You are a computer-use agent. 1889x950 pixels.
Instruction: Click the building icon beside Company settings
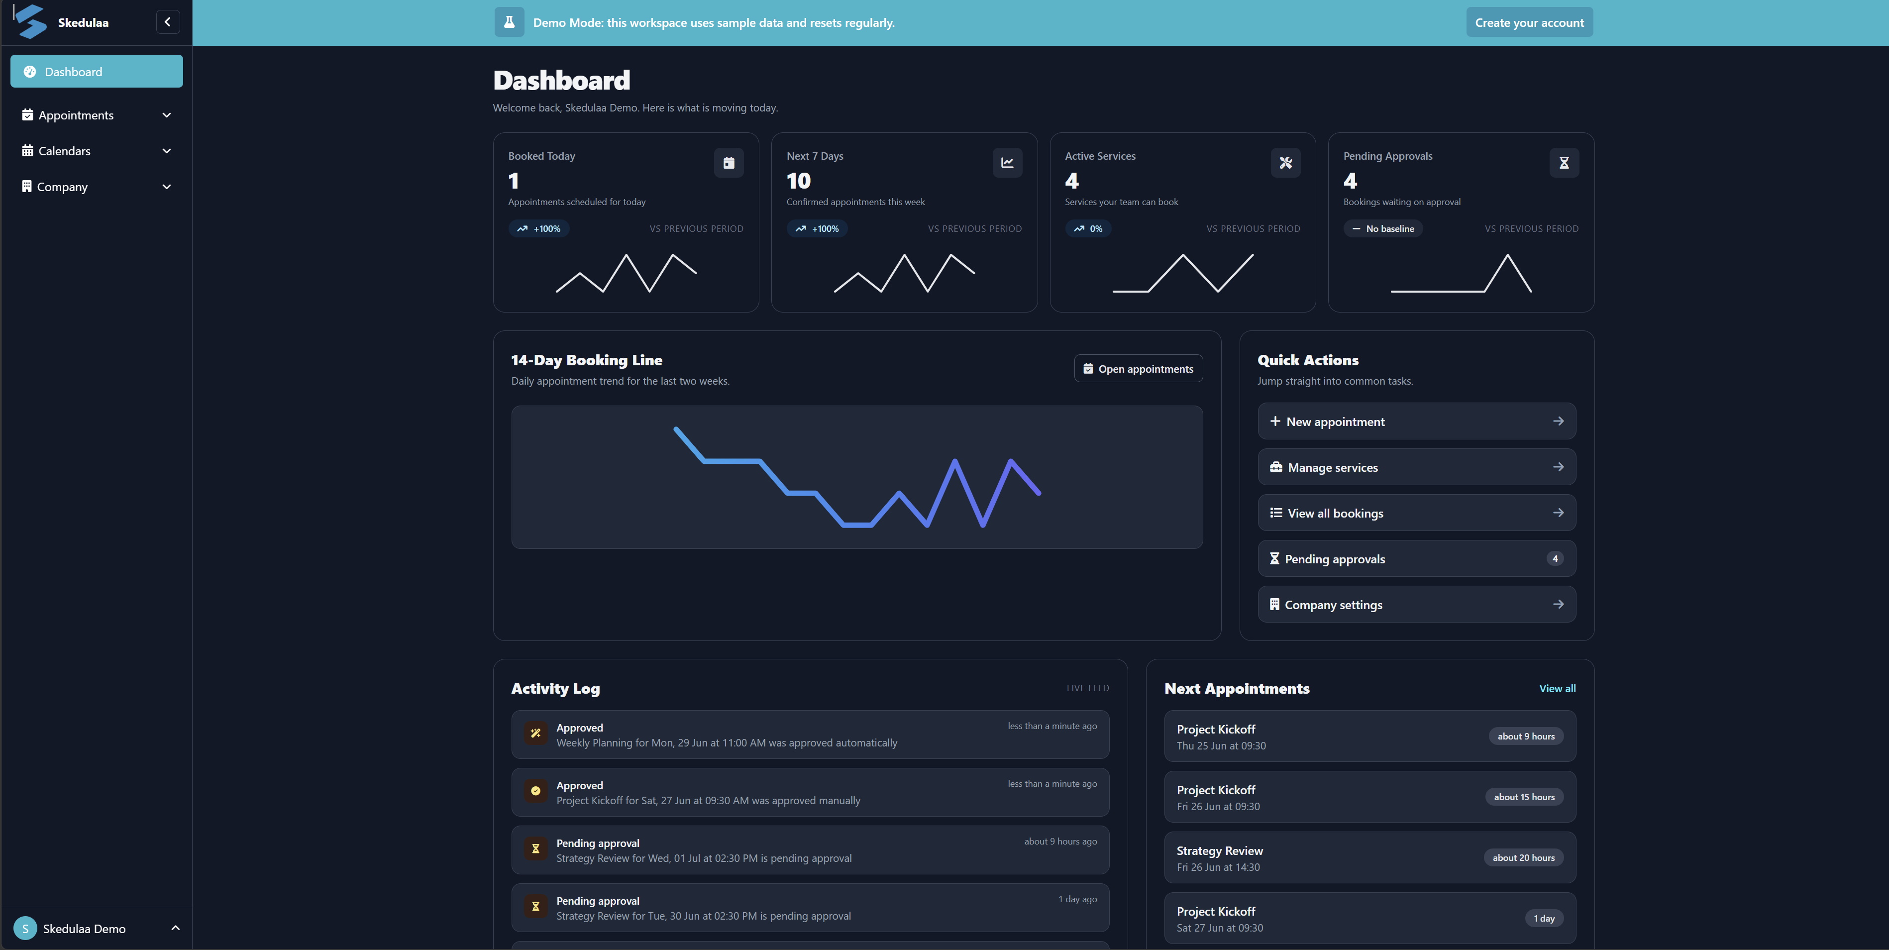(1274, 605)
